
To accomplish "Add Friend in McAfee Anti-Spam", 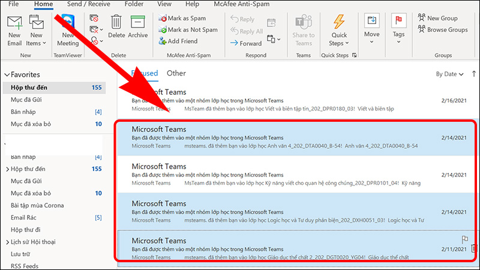I will click(x=178, y=41).
